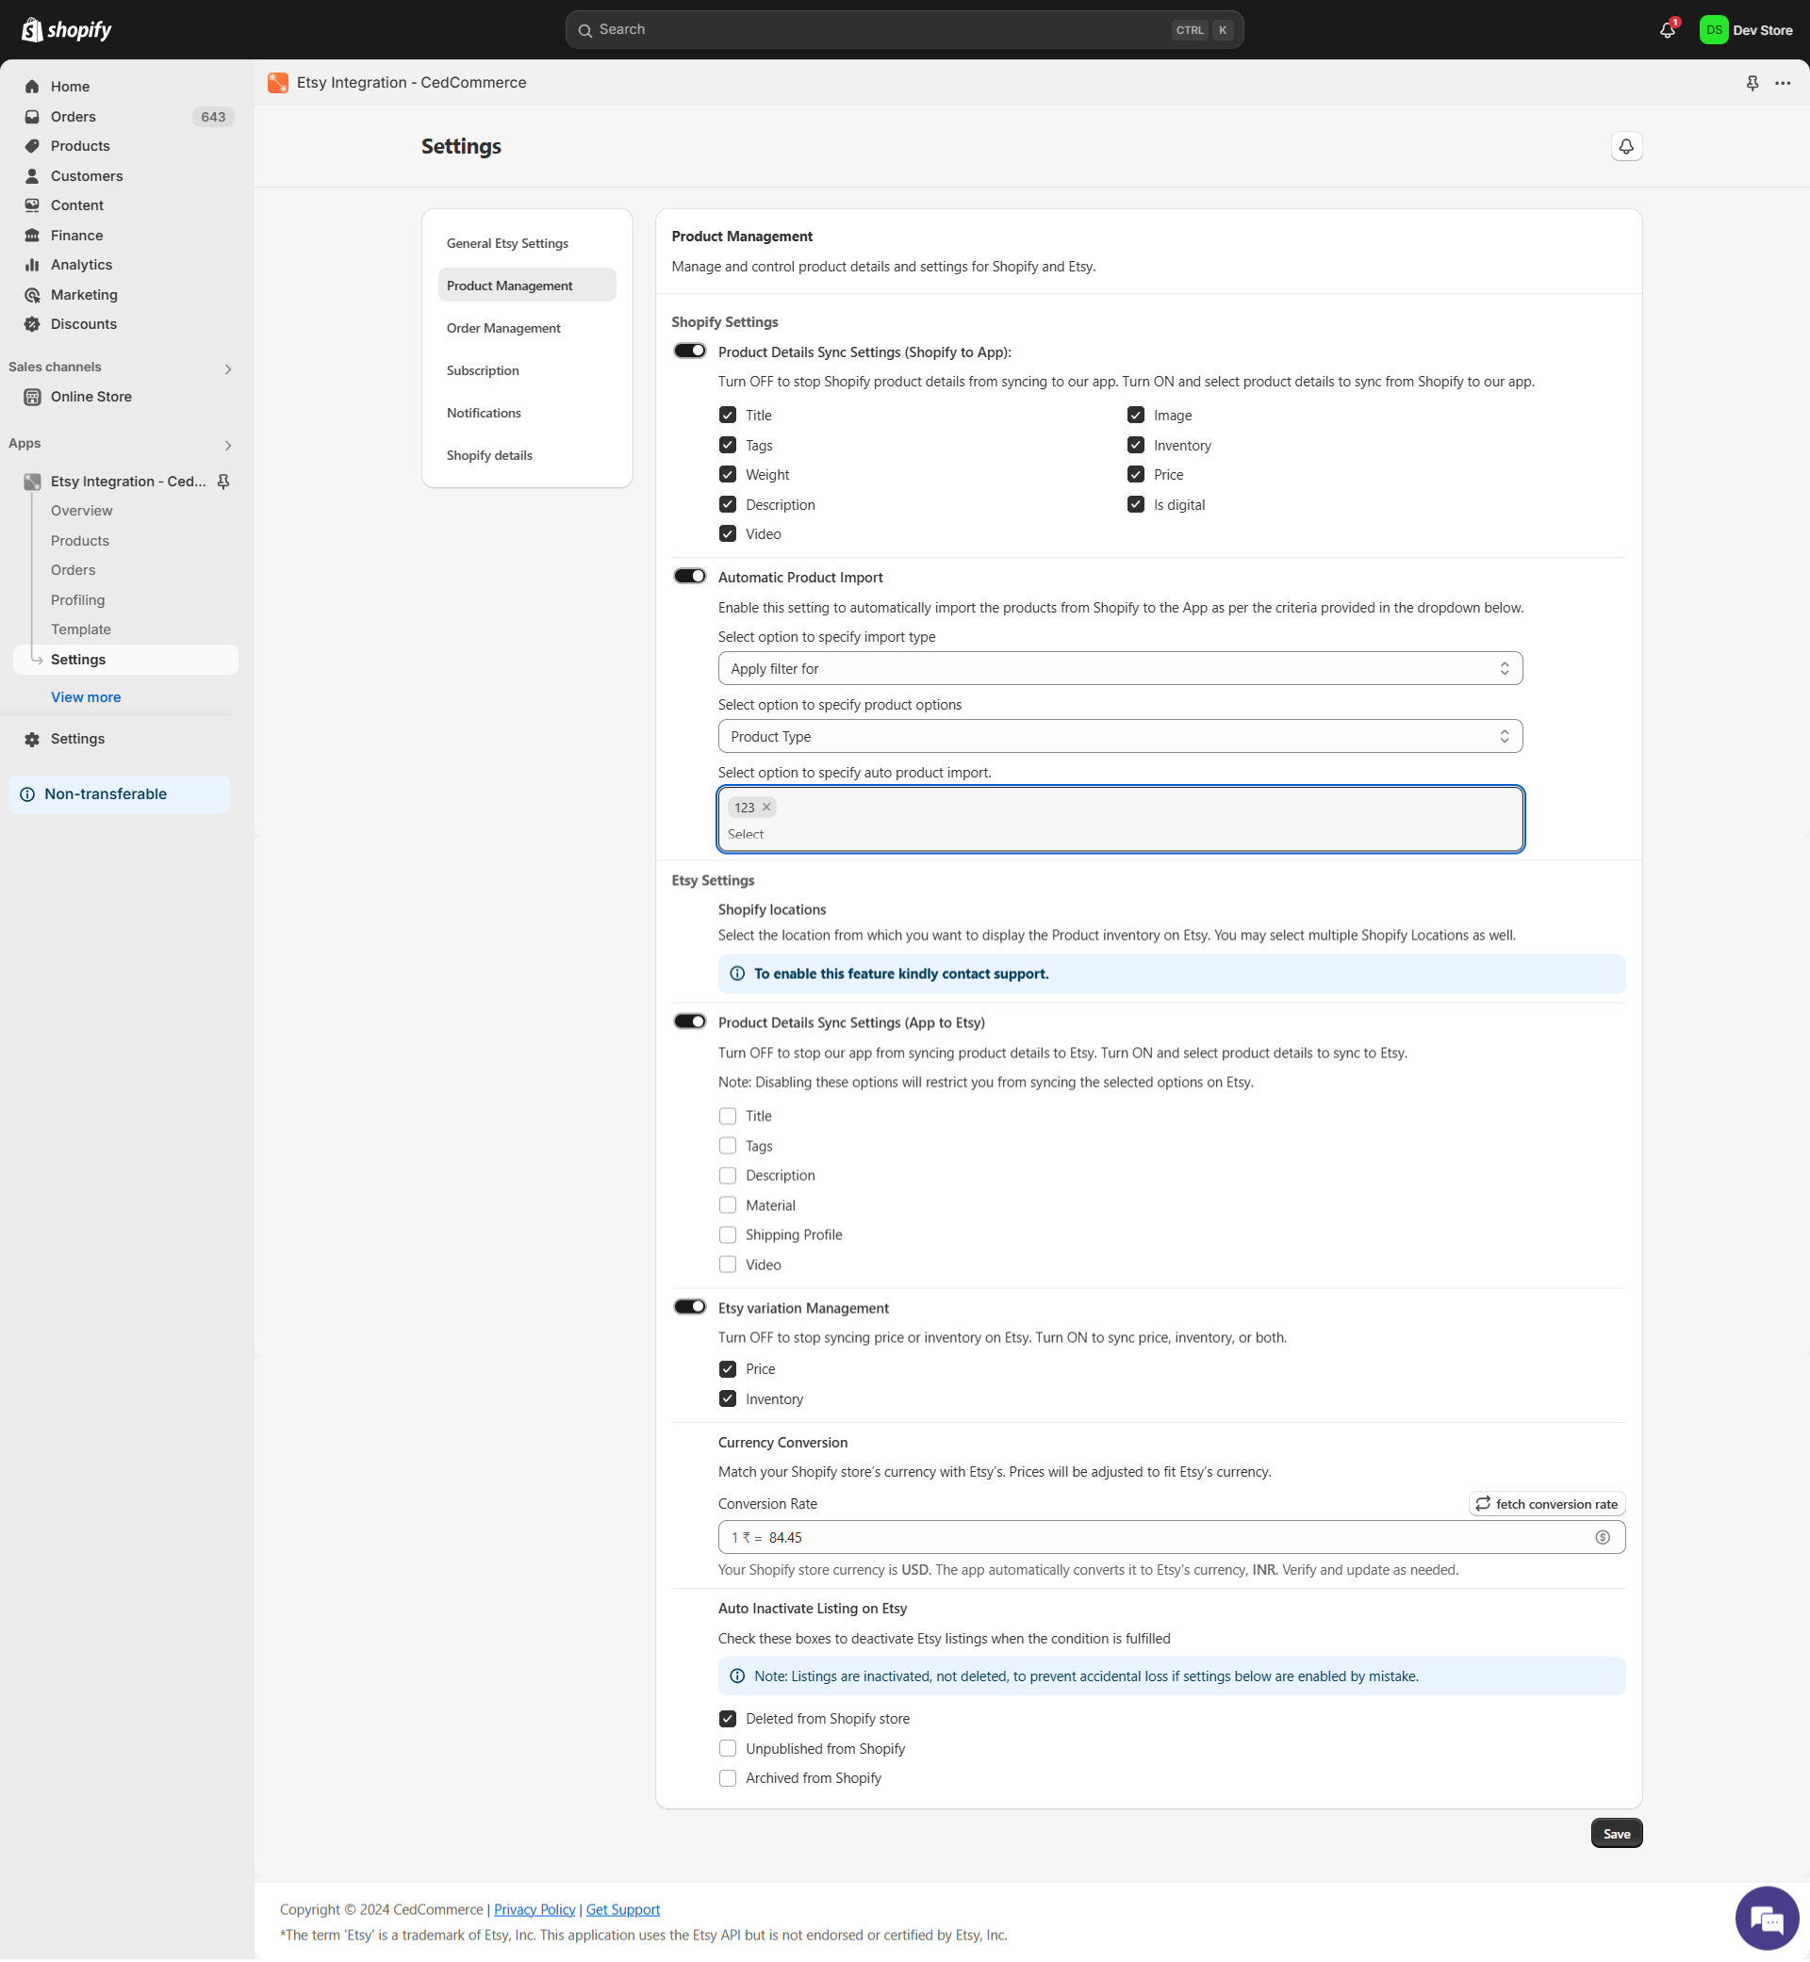Click the Non-transferable info icon
The width and height of the screenshot is (1810, 1962).
[x=27, y=794]
